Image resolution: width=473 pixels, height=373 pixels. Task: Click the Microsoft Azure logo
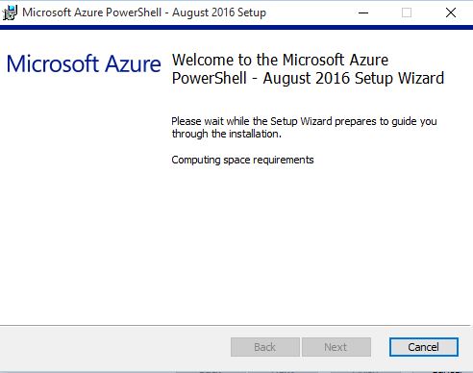[84, 63]
